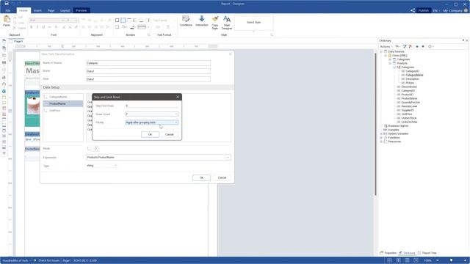Switch to the Page ribbon tab

click(x=51, y=10)
